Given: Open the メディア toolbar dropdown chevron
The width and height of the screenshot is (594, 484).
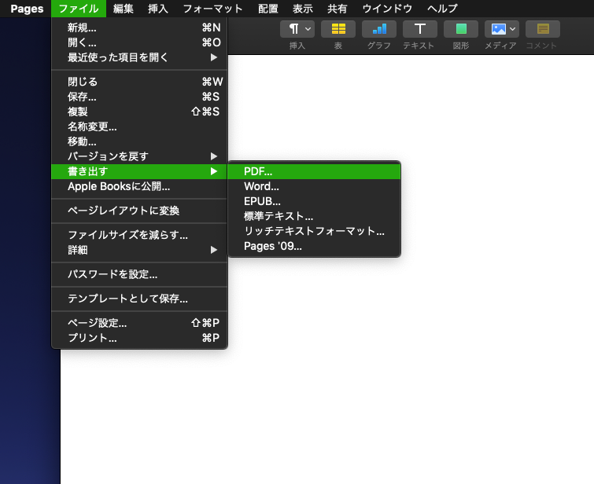Looking at the screenshot, I should [x=512, y=29].
